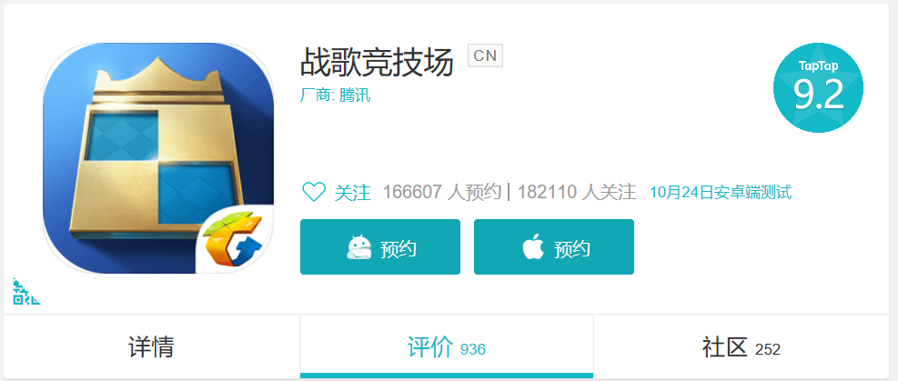Click the 182110 人关注 count
The height and width of the screenshot is (381, 898).
[577, 192]
